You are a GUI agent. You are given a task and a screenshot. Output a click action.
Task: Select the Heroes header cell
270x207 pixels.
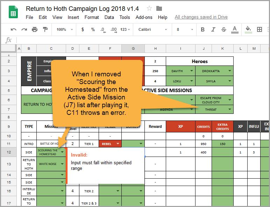click(200, 61)
